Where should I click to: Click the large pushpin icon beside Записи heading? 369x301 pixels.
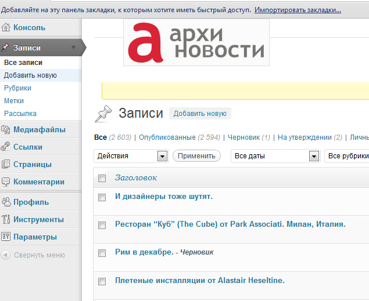point(103,114)
